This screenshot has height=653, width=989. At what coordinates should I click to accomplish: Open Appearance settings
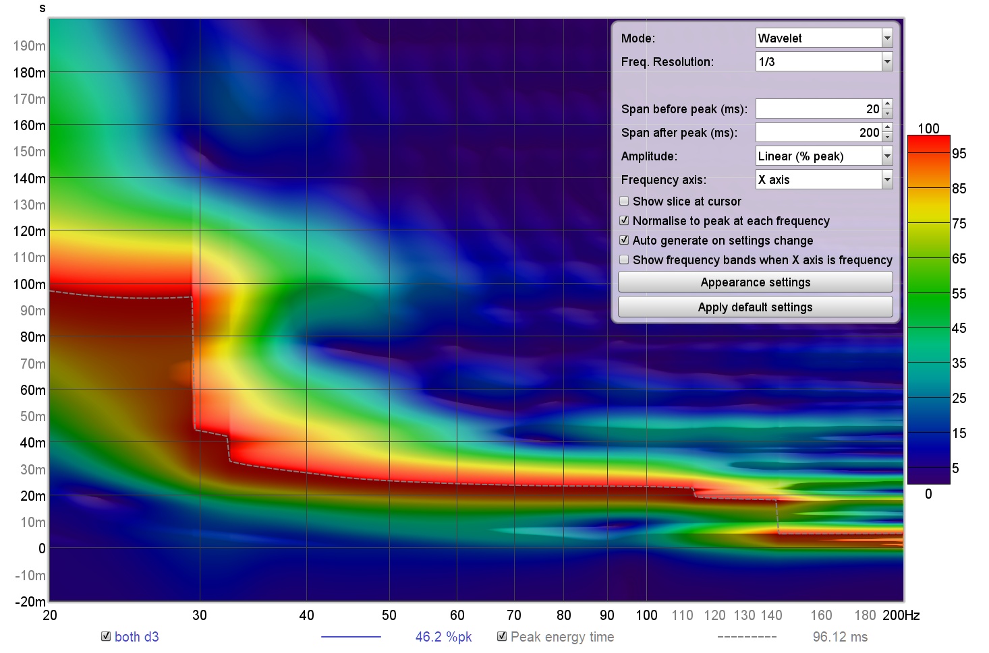tap(756, 282)
